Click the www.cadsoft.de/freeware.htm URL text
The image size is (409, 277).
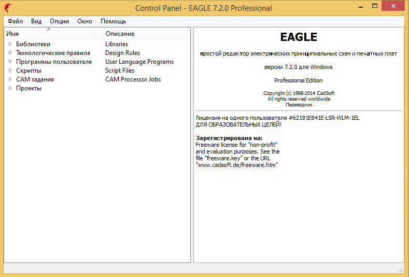(x=237, y=164)
